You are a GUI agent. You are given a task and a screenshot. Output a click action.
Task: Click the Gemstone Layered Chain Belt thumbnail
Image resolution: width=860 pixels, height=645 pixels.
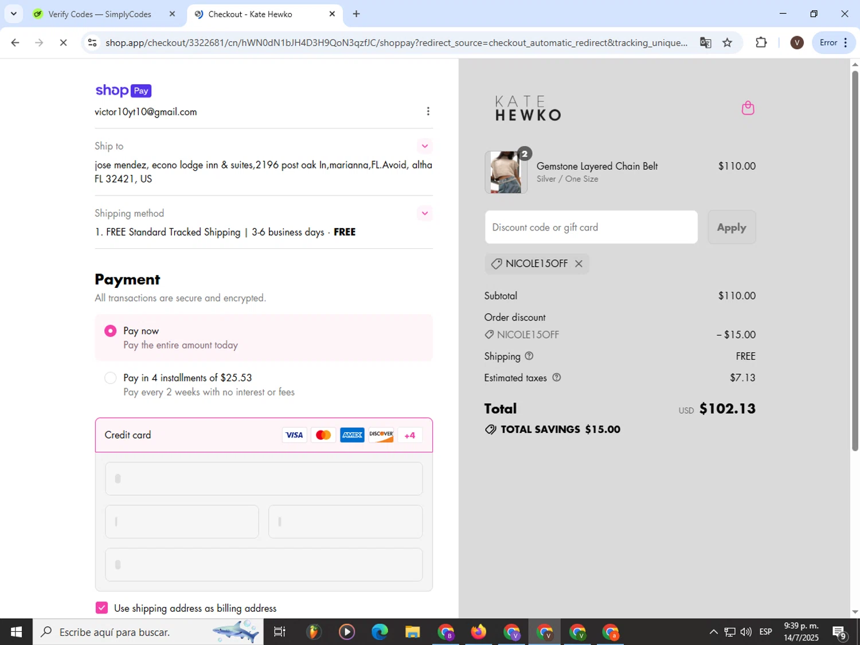click(506, 172)
